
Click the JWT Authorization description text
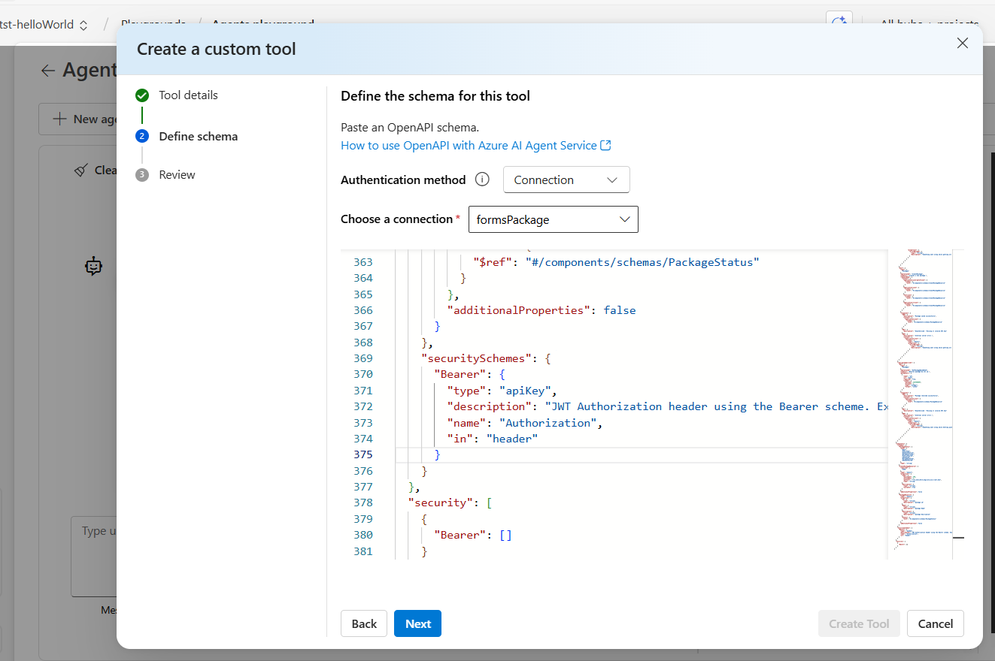point(716,406)
